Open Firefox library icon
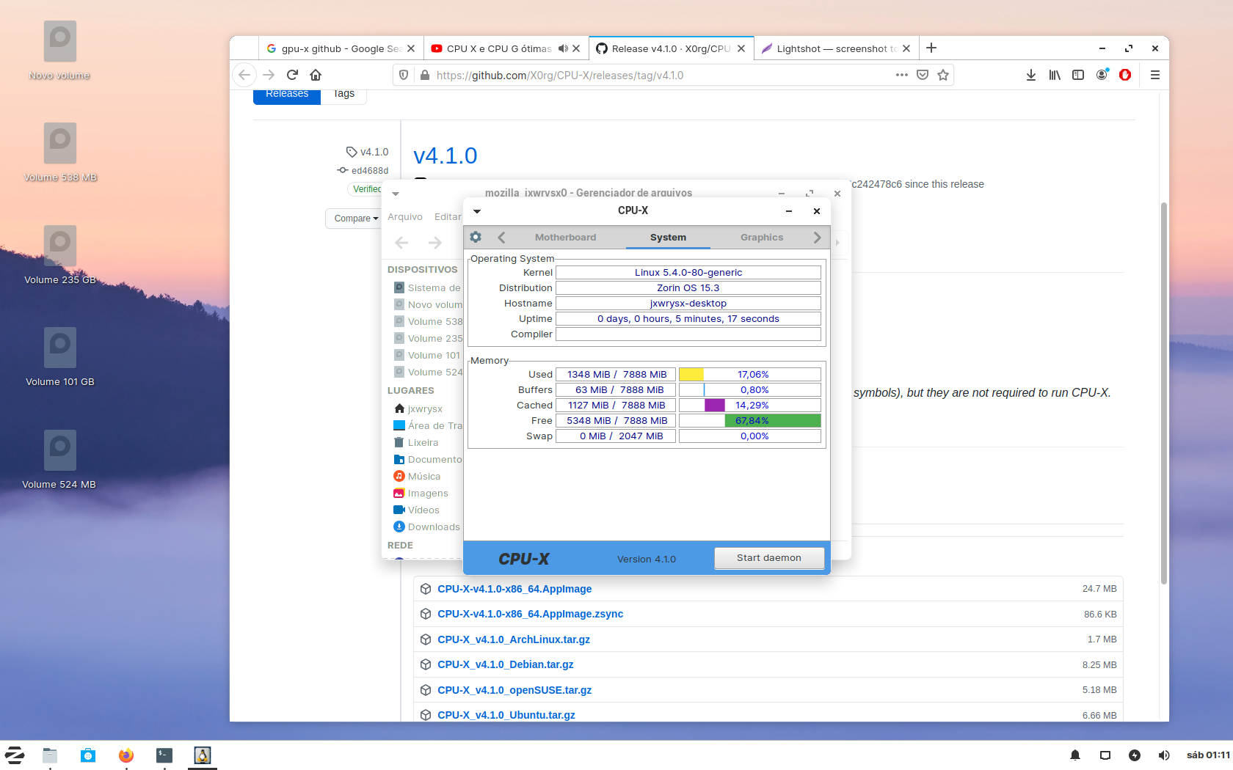The image size is (1233, 770). coord(1055,75)
